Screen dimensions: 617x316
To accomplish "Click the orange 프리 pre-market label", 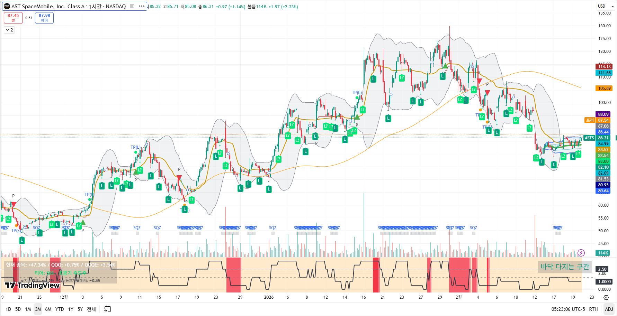I will [590, 120].
